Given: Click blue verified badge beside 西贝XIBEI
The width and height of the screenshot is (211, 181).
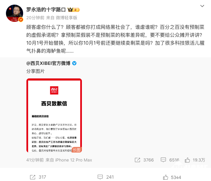Looking at the screenshot, I should [74, 63].
